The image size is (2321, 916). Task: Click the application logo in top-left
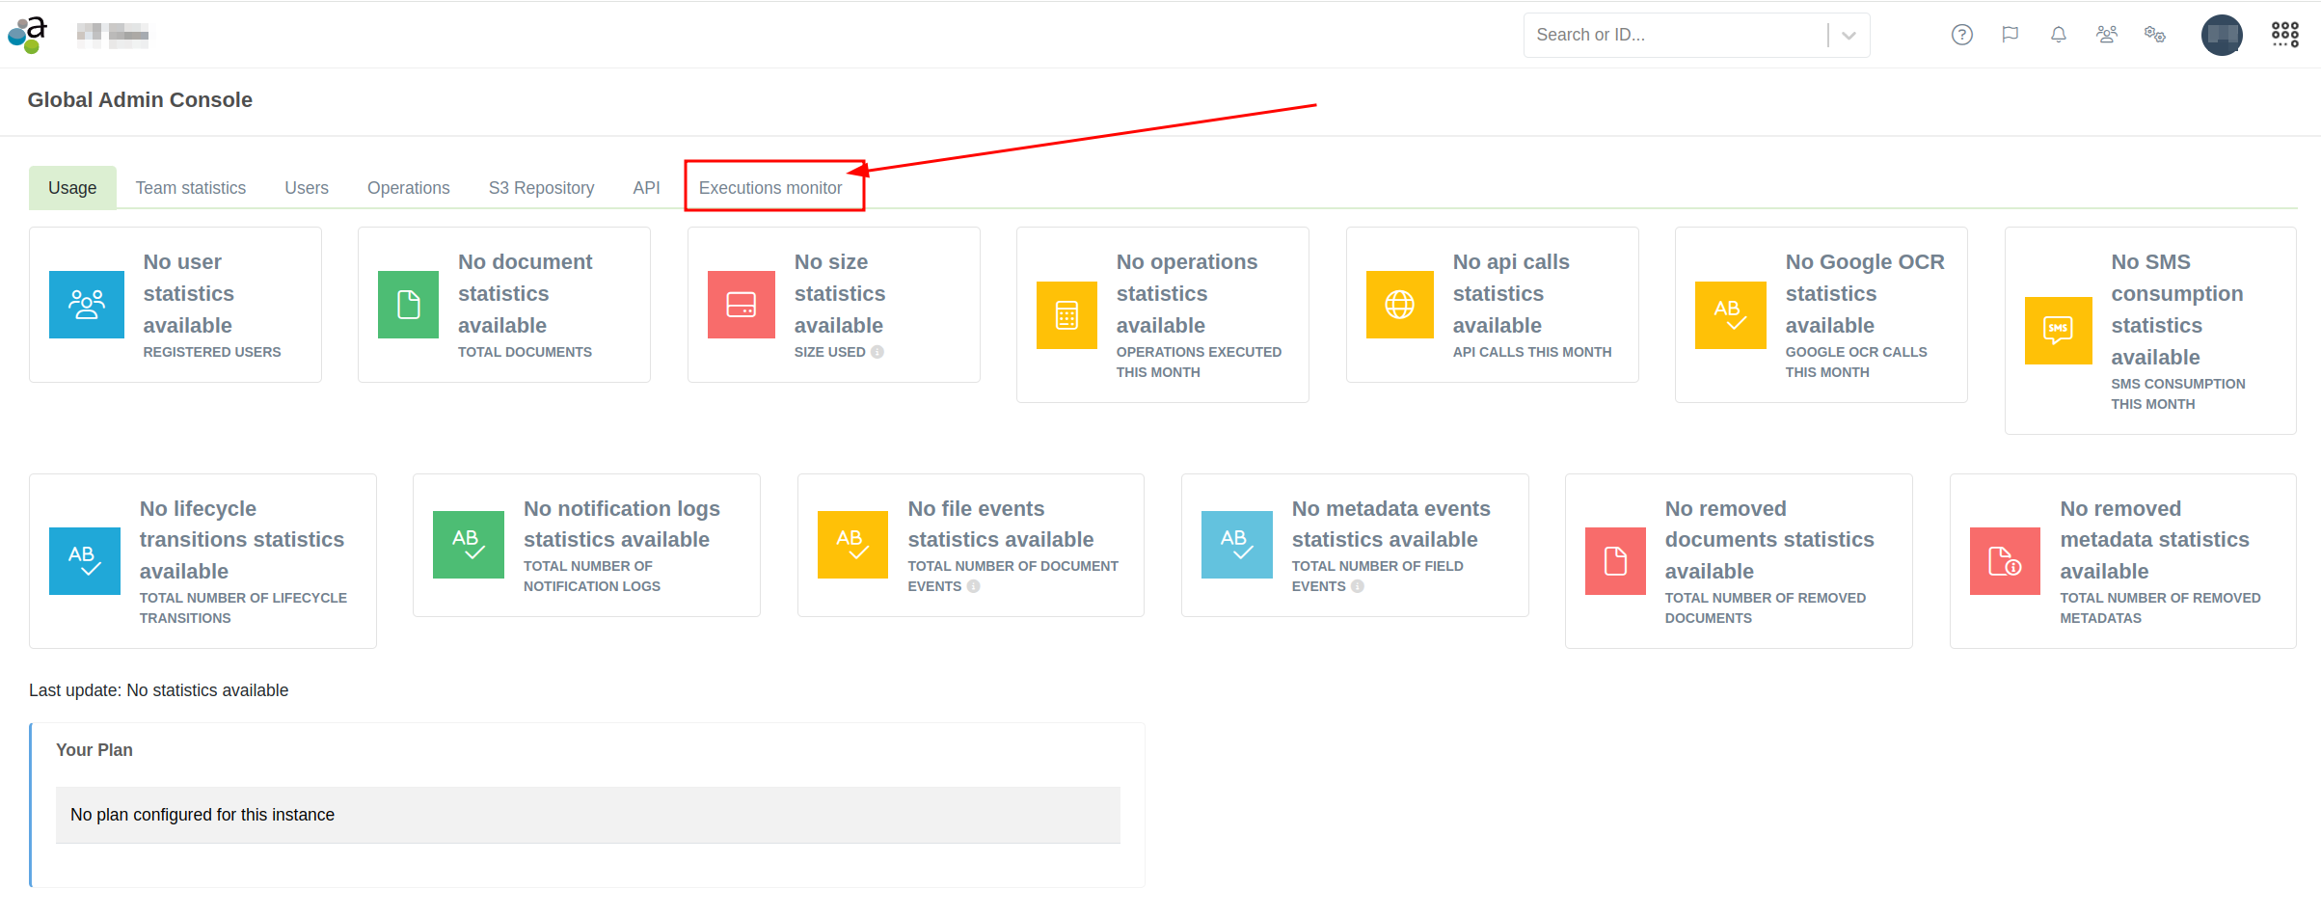28,35
